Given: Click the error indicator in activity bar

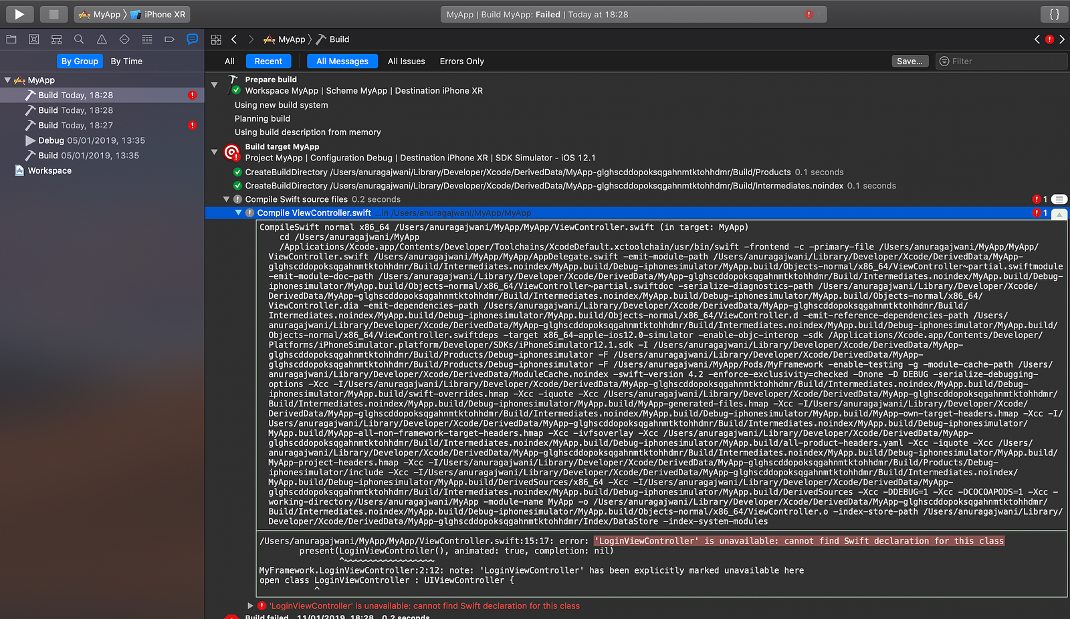Looking at the screenshot, I should click(809, 14).
